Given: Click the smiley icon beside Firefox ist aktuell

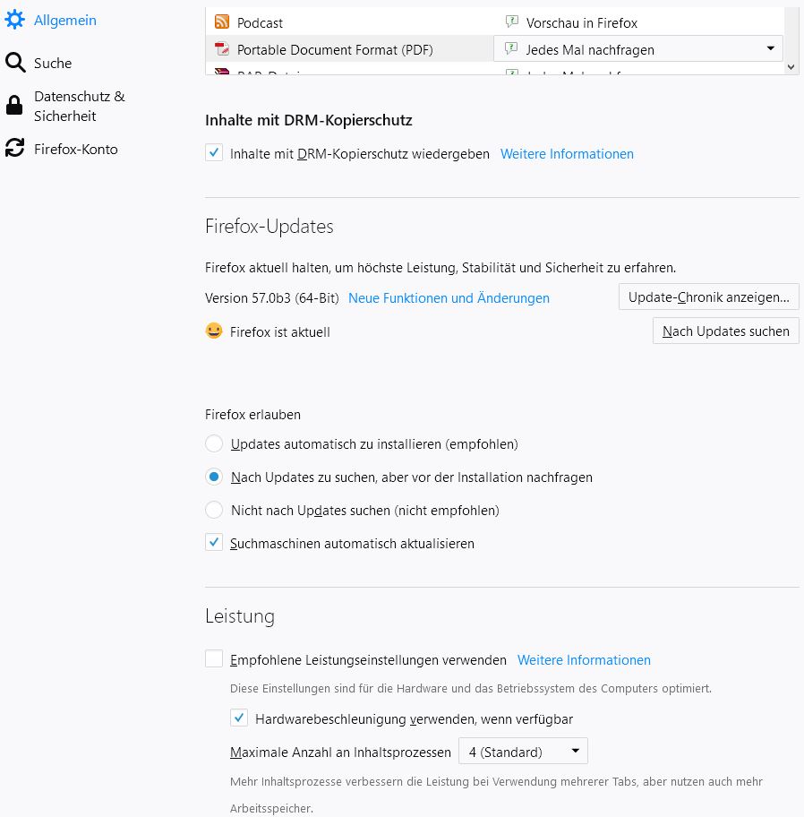Looking at the screenshot, I should [214, 331].
